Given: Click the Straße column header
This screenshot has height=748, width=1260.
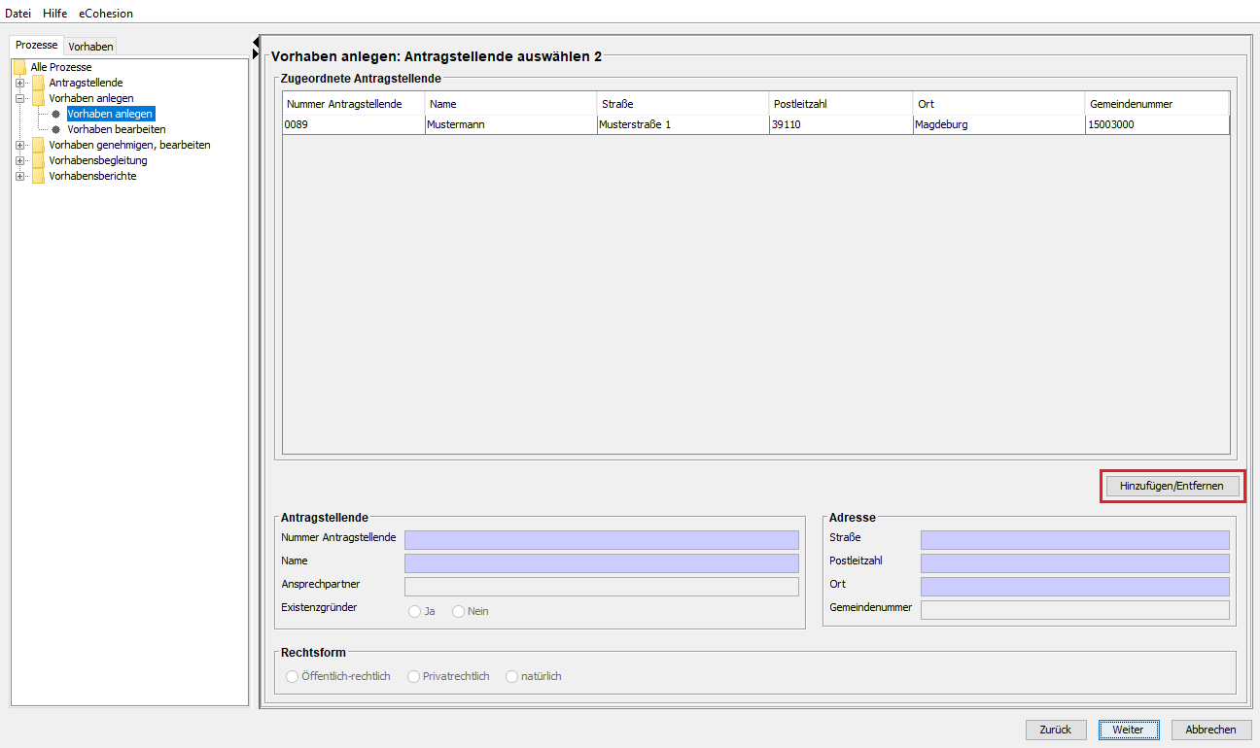Looking at the screenshot, I should click(x=683, y=104).
